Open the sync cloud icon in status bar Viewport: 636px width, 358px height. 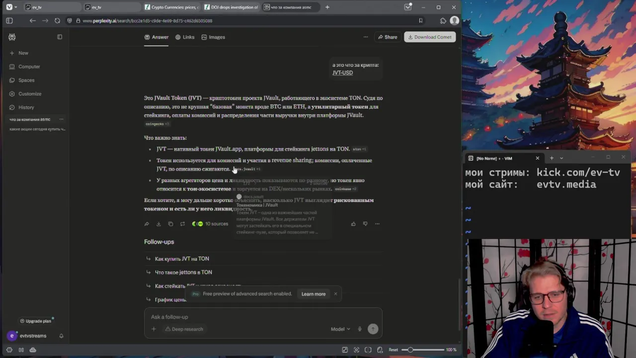click(33, 350)
